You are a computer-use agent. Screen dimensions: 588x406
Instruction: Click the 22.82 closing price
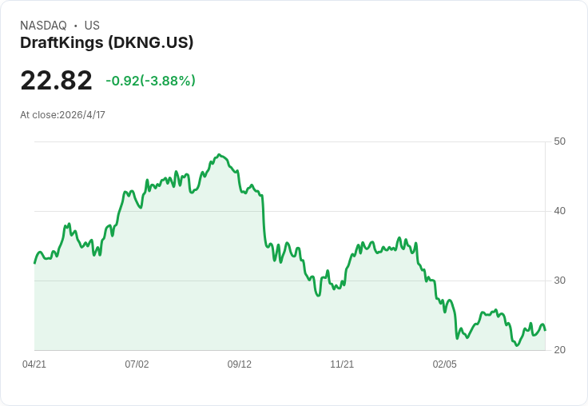tap(56, 80)
